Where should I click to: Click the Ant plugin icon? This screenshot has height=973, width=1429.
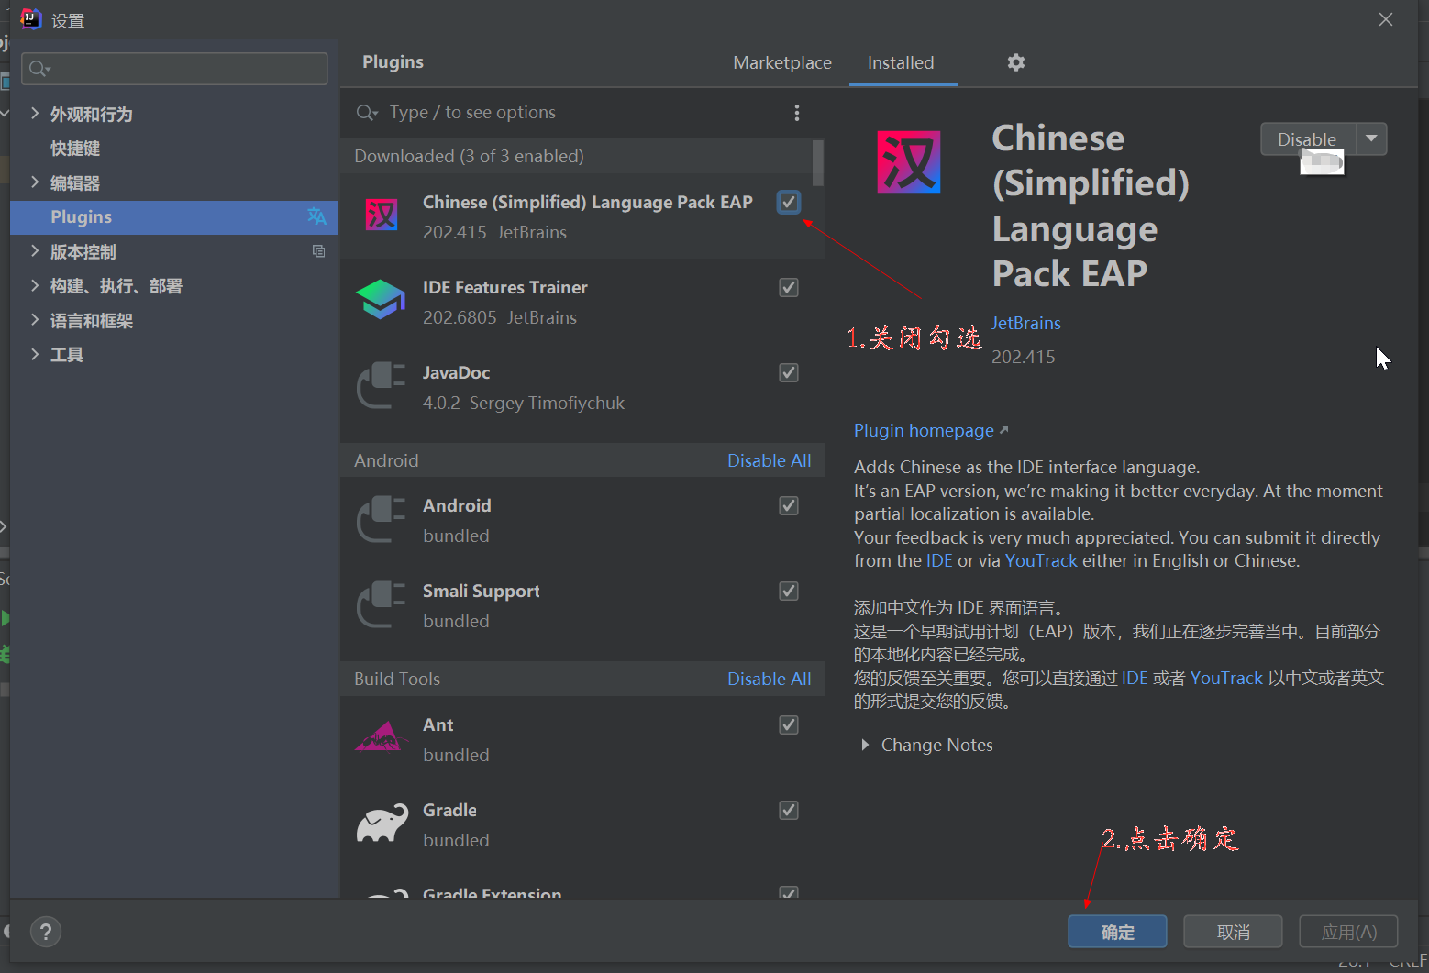[x=381, y=737]
